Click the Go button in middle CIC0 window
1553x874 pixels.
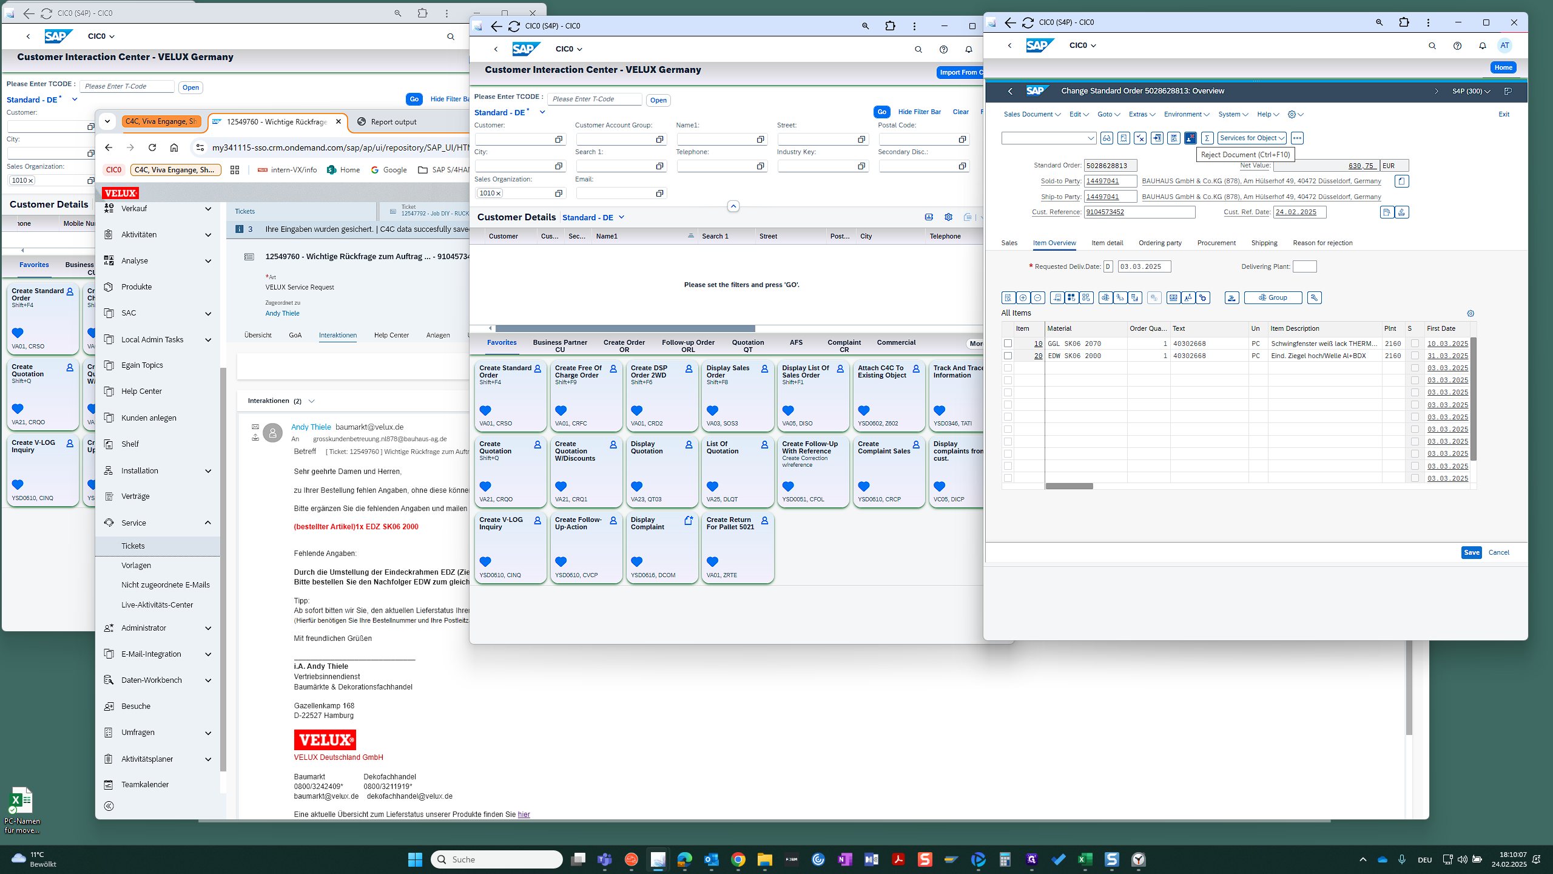[x=881, y=112]
